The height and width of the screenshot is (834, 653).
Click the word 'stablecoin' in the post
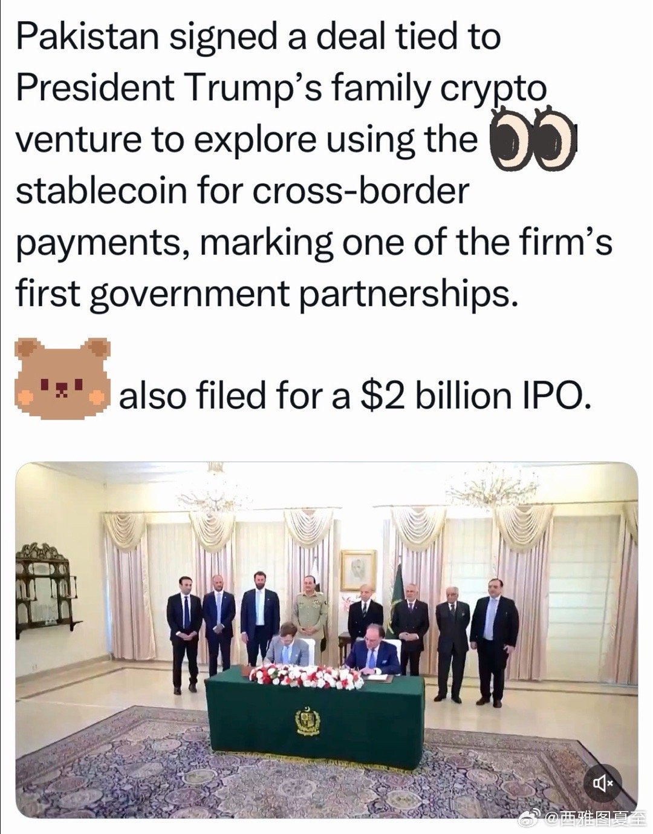tap(101, 190)
